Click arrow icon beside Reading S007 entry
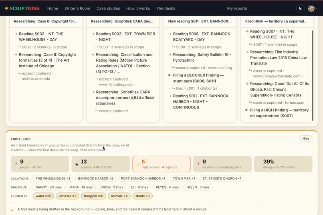Viewport: 323px width, 215px height. coord(247,32)
